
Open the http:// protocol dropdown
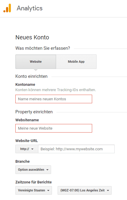[27, 149]
